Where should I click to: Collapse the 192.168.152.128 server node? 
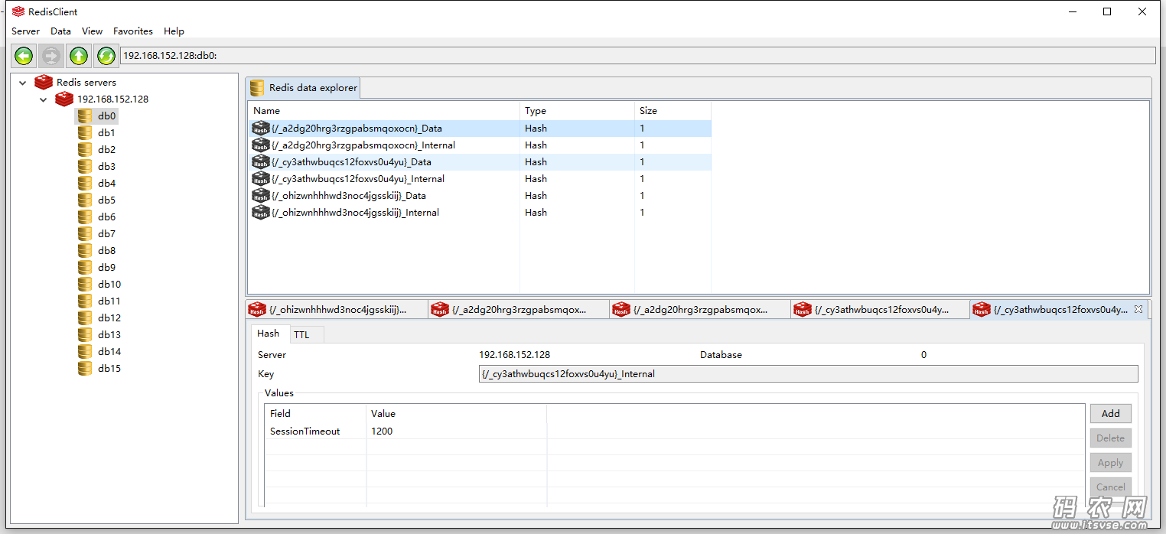coord(44,99)
